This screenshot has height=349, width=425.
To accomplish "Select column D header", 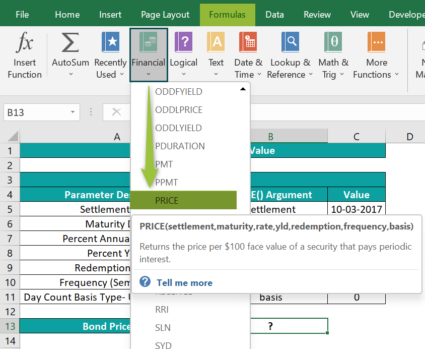I will click(405, 137).
